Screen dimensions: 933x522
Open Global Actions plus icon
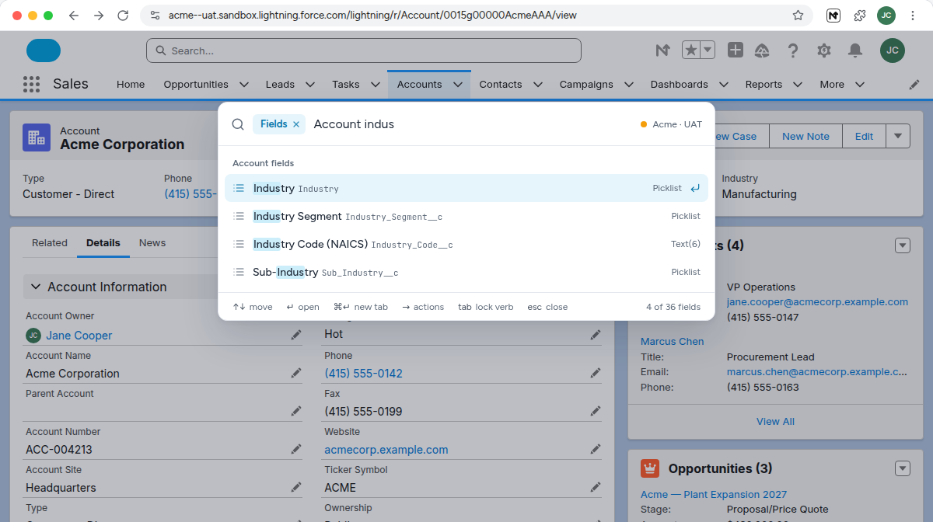pyautogui.click(x=736, y=50)
